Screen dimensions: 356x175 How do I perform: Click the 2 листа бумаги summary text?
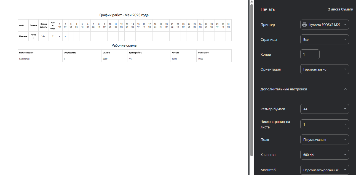pos(340,9)
